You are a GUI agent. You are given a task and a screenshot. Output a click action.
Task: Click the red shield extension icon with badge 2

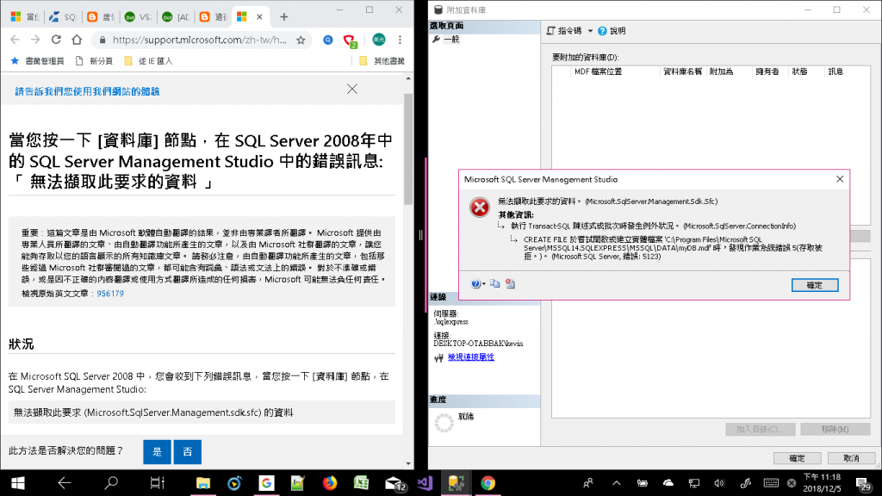click(x=350, y=40)
